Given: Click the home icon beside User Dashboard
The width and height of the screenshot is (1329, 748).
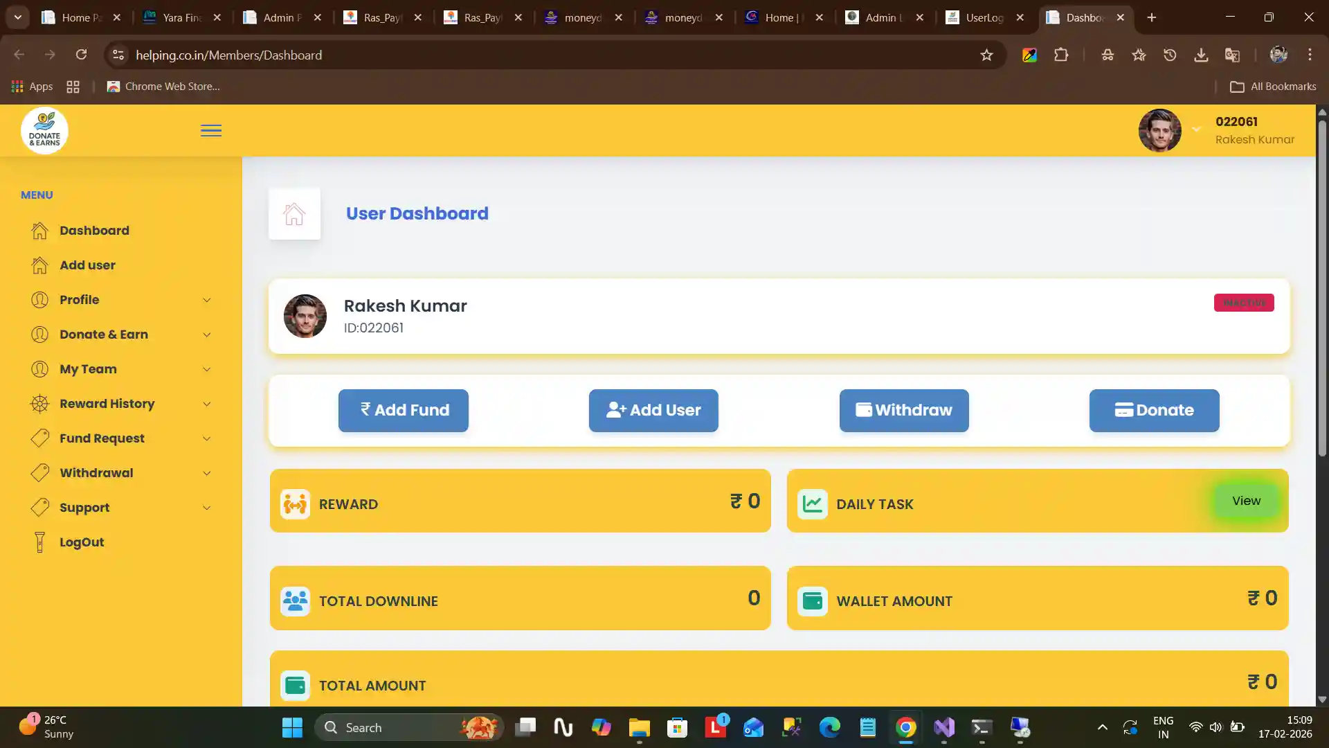Looking at the screenshot, I should click(x=294, y=214).
